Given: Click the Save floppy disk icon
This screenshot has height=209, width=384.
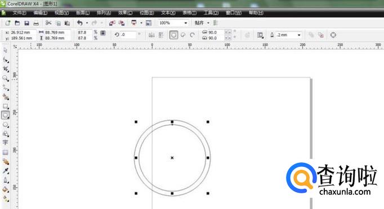Looking at the screenshot, I should point(26,23).
